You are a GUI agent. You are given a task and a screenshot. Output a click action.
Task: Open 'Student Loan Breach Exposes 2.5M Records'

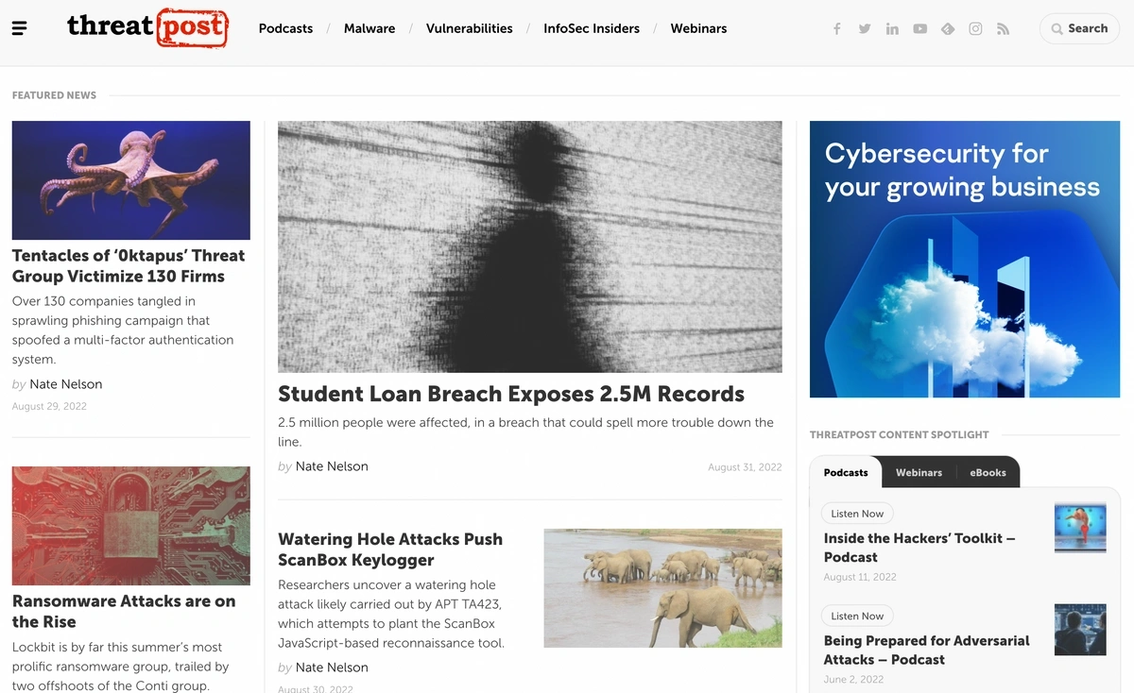(x=511, y=394)
